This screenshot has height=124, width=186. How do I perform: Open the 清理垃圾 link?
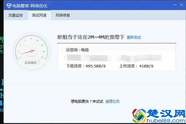pos(112,102)
